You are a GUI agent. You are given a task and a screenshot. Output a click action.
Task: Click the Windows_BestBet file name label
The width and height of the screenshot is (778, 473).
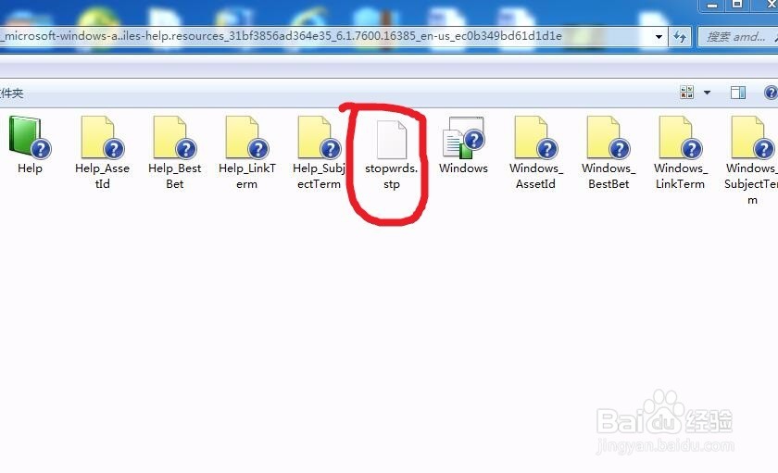(609, 176)
